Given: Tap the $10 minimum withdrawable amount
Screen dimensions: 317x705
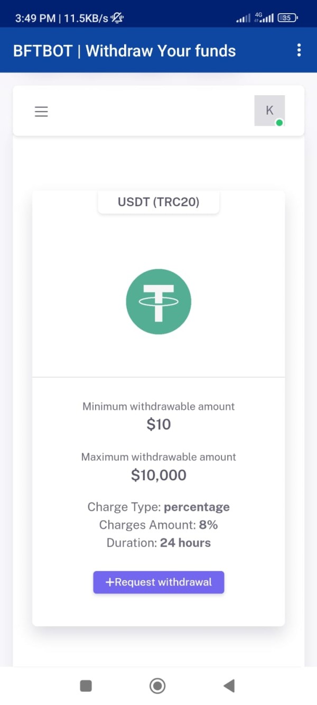Looking at the screenshot, I should (158, 424).
